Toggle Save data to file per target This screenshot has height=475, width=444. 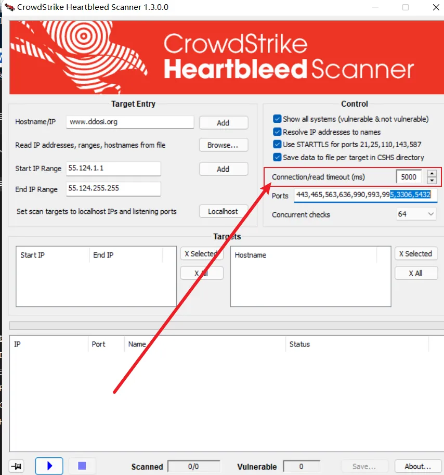coord(277,157)
